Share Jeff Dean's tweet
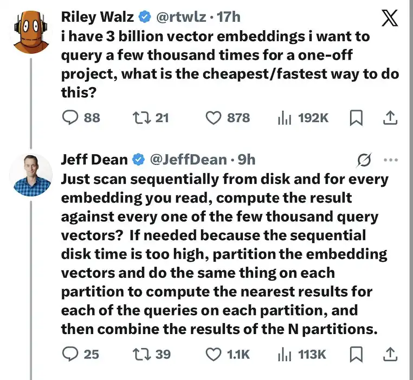413x380 pixels. 389,355
